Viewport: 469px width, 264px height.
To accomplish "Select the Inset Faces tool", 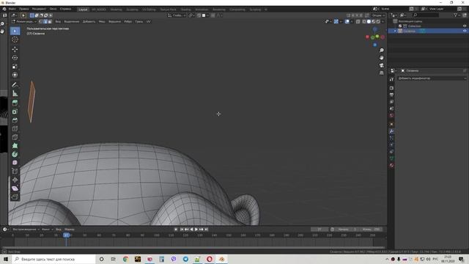I will (15, 111).
